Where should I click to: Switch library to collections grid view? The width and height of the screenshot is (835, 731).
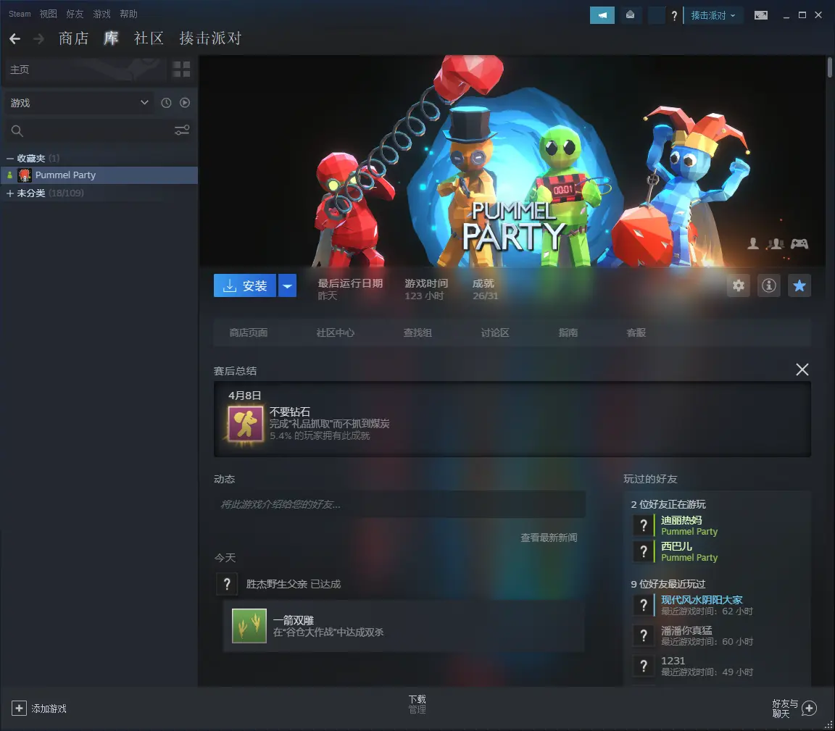(181, 70)
